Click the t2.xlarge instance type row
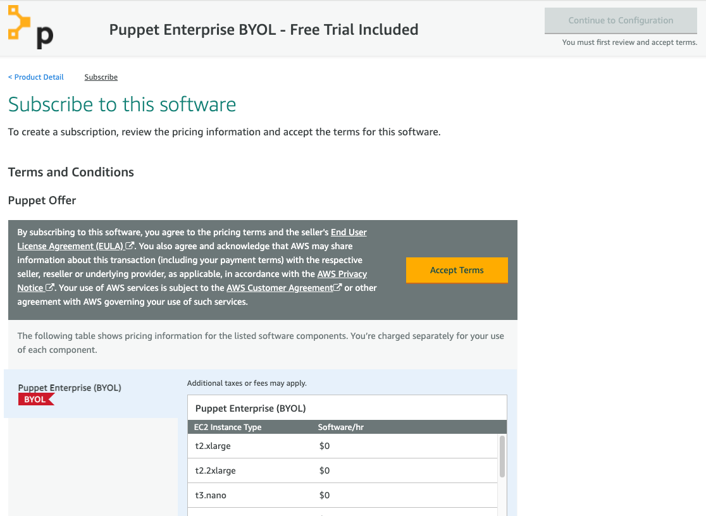This screenshot has width=706, height=516. (342, 446)
